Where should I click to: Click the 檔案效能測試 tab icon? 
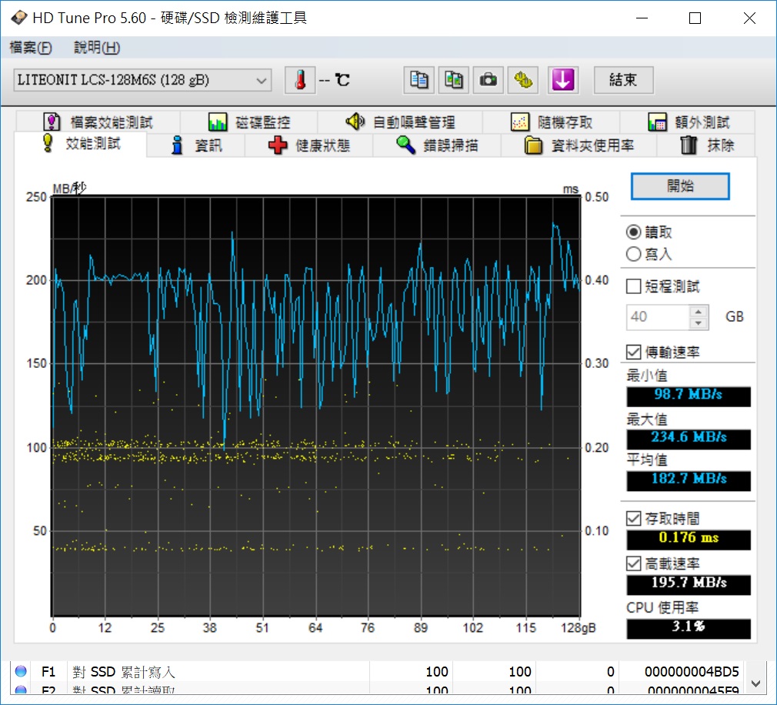(52, 122)
